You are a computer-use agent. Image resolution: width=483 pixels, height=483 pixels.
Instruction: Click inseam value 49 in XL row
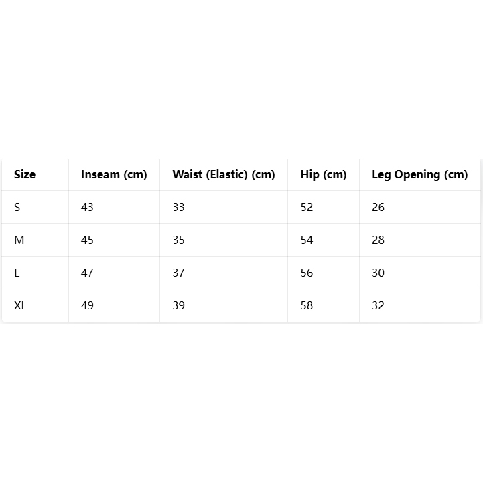[87, 305]
